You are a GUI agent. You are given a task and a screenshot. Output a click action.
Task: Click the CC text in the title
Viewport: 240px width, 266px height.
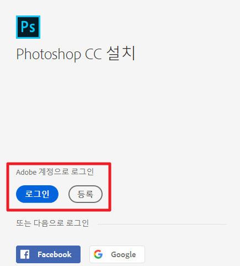[x=93, y=54]
